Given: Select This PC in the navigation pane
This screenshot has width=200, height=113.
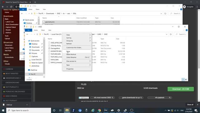Looking at the screenshot, I should coord(33,74).
